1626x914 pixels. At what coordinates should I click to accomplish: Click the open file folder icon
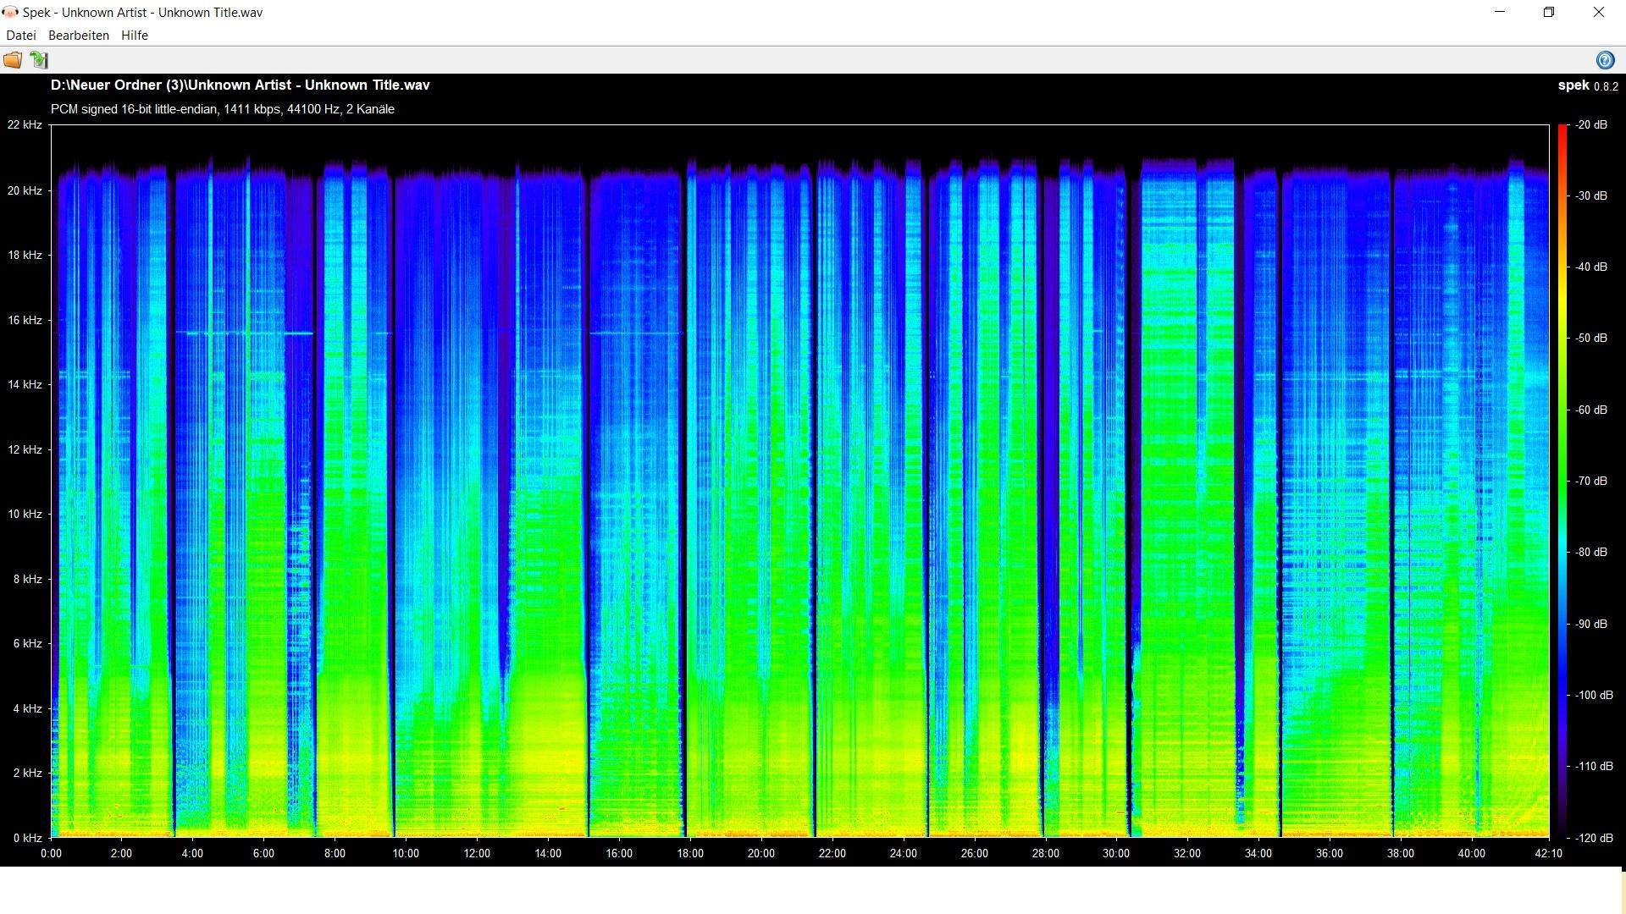point(13,60)
